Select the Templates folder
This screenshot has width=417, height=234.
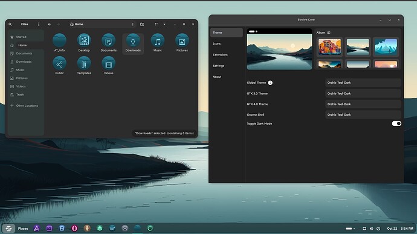click(x=84, y=66)
